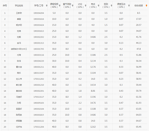Viewport: 149px width, 131px height.
Task: Click interaction score 0.53
Action: 121,127
